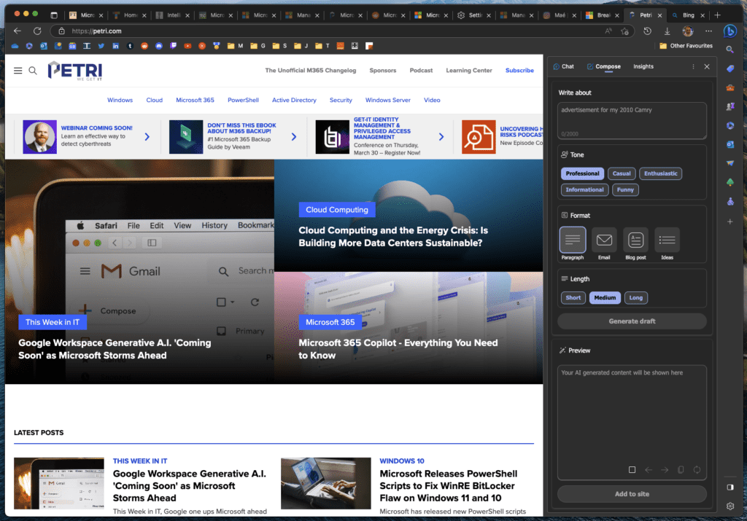Reload the page with refresh icon
This screenshot has width=747, height=521.
[37, 31]
